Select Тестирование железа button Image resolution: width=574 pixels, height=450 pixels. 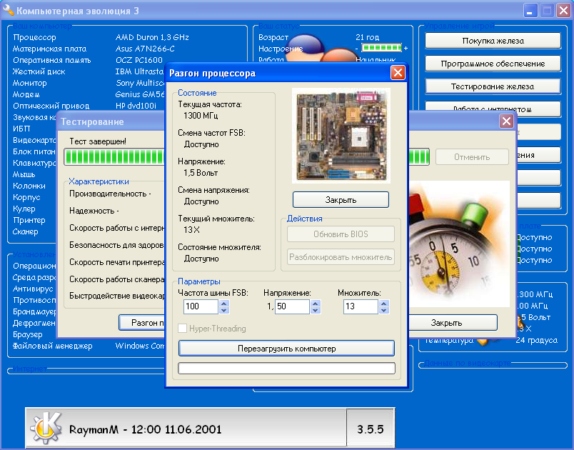493,86
